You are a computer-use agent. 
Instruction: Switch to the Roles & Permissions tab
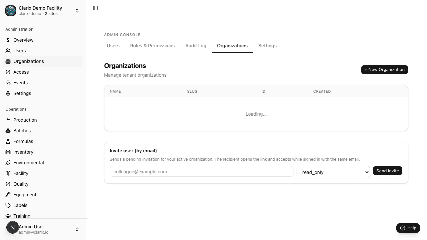152,46
